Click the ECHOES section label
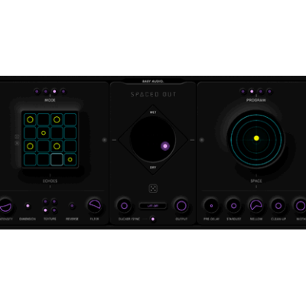 (50, 181)
